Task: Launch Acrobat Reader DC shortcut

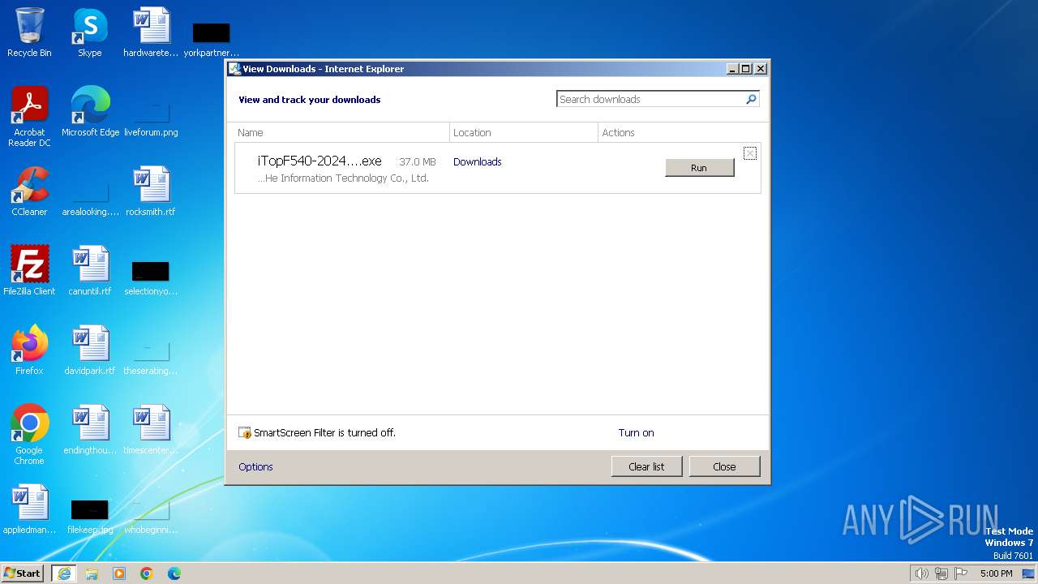Action: coord(29,117)
